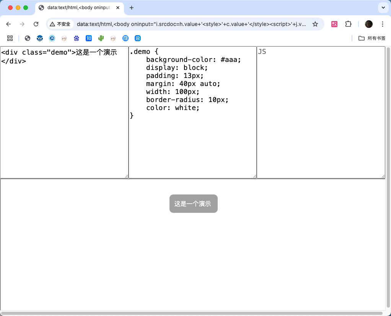
Task: Click the green cactus bookmark icon
Action: click(x=101, y=38)
